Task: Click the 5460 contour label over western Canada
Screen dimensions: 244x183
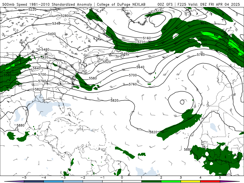Action: tap(45, 49)
